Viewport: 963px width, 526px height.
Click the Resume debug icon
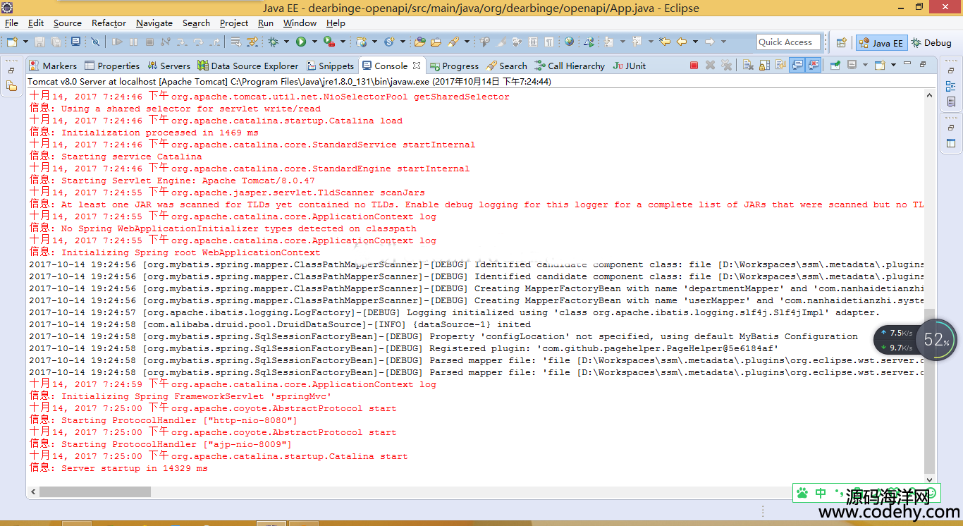116,42
